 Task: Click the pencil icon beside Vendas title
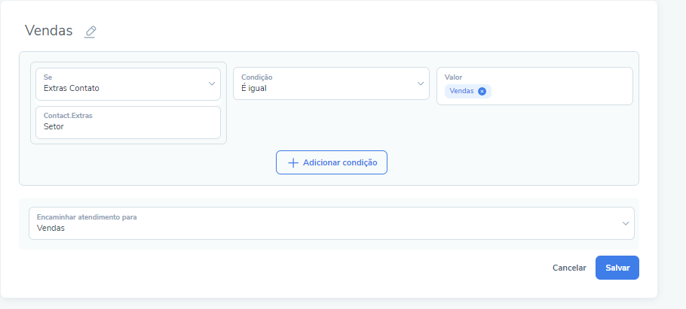click(x=90, y=32)
